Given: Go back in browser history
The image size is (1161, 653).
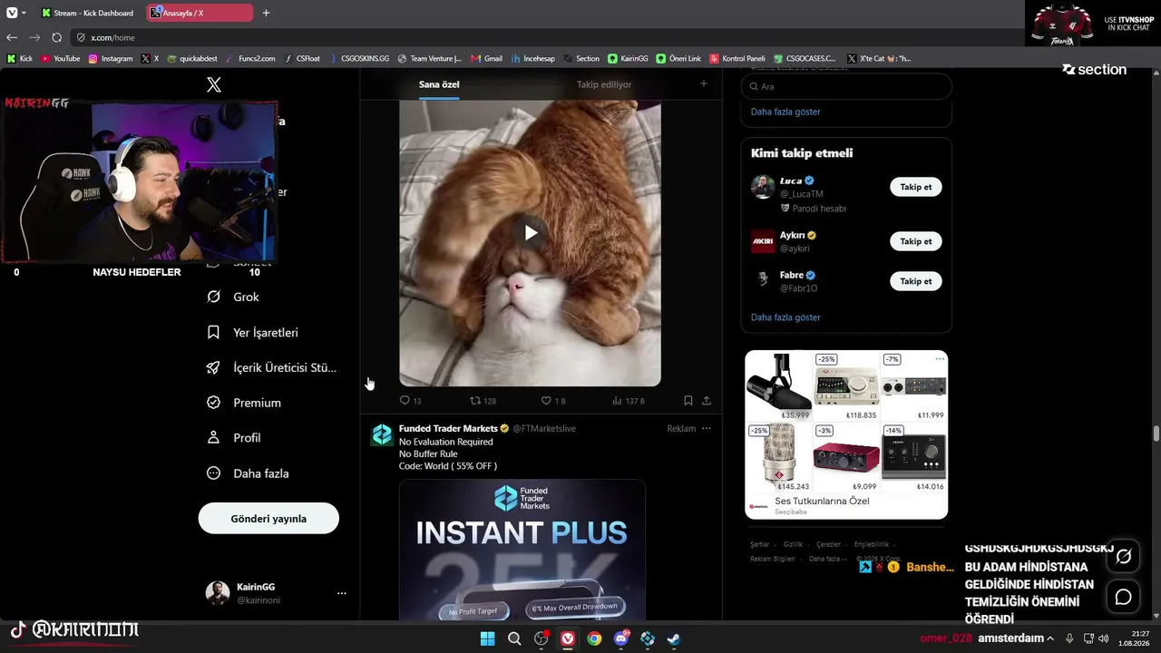Looking at the screenshot, I should 12,37.
